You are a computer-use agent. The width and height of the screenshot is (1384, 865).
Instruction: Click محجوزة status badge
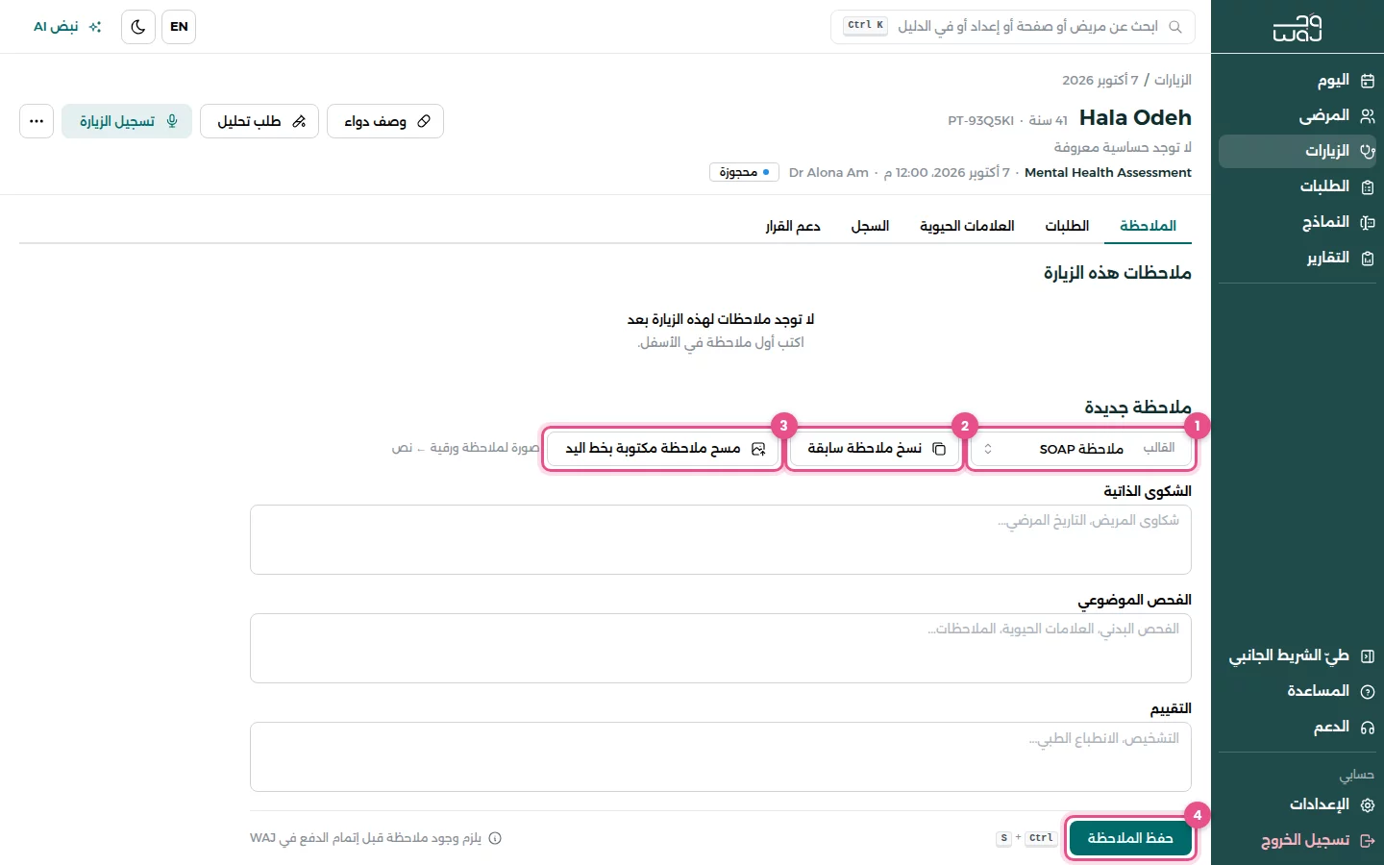745,173
